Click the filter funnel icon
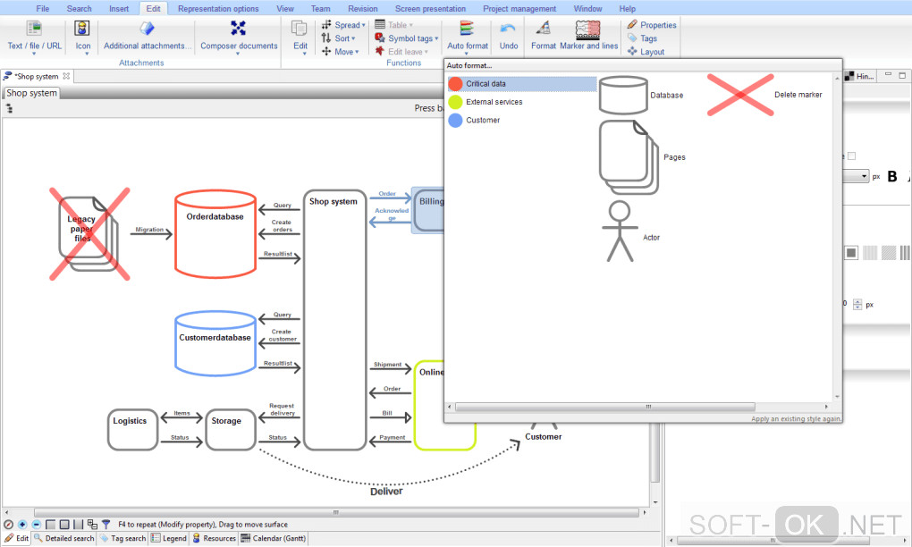912x547 pixels. pos(106,525)
